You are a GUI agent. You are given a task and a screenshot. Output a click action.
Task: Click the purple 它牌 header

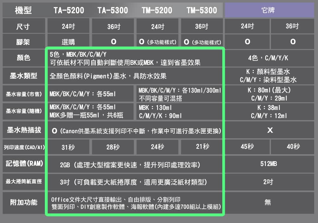(x=269, y=10)
